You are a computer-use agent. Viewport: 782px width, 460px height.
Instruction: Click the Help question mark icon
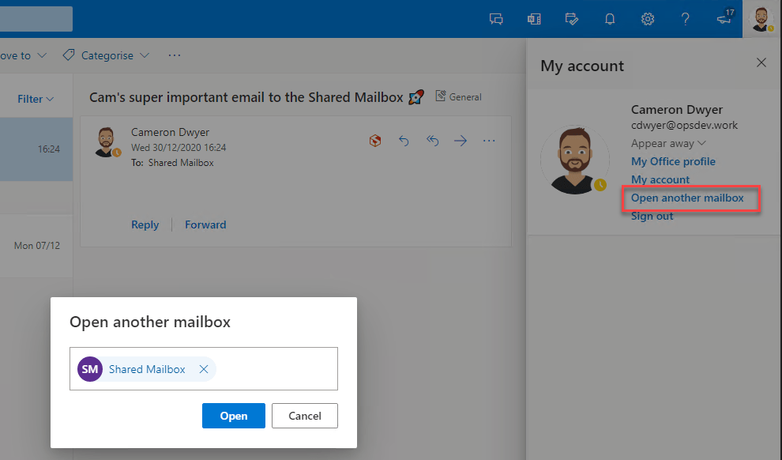[686, 19]
